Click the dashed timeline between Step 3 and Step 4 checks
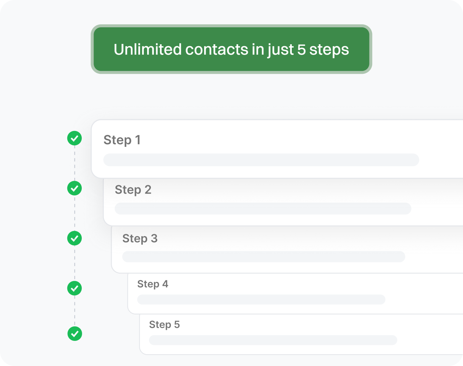463x366 pixels. tap(75, 263)
